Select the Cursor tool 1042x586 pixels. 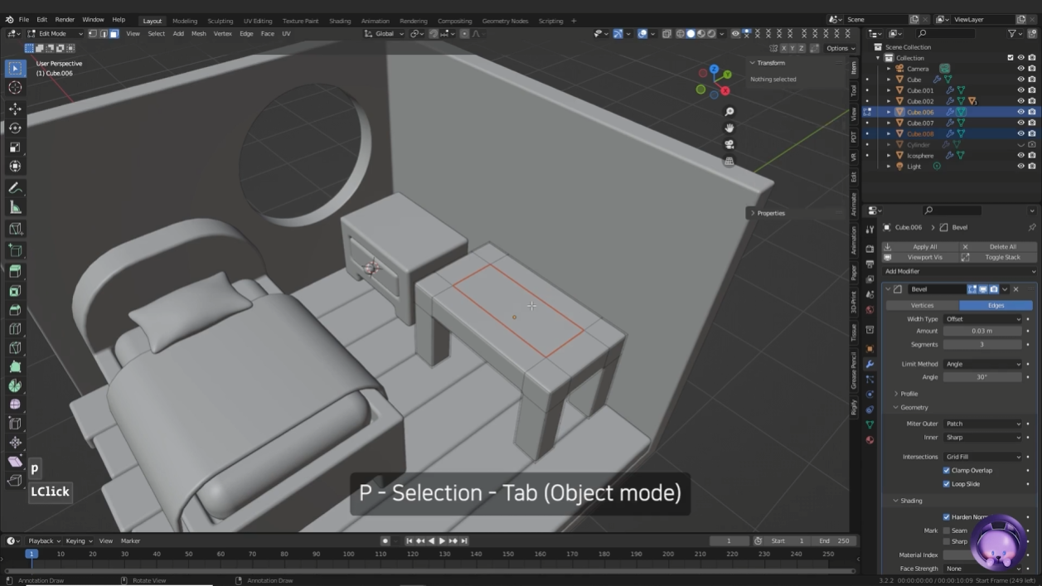pyautogui.click(x=15, y=87)
